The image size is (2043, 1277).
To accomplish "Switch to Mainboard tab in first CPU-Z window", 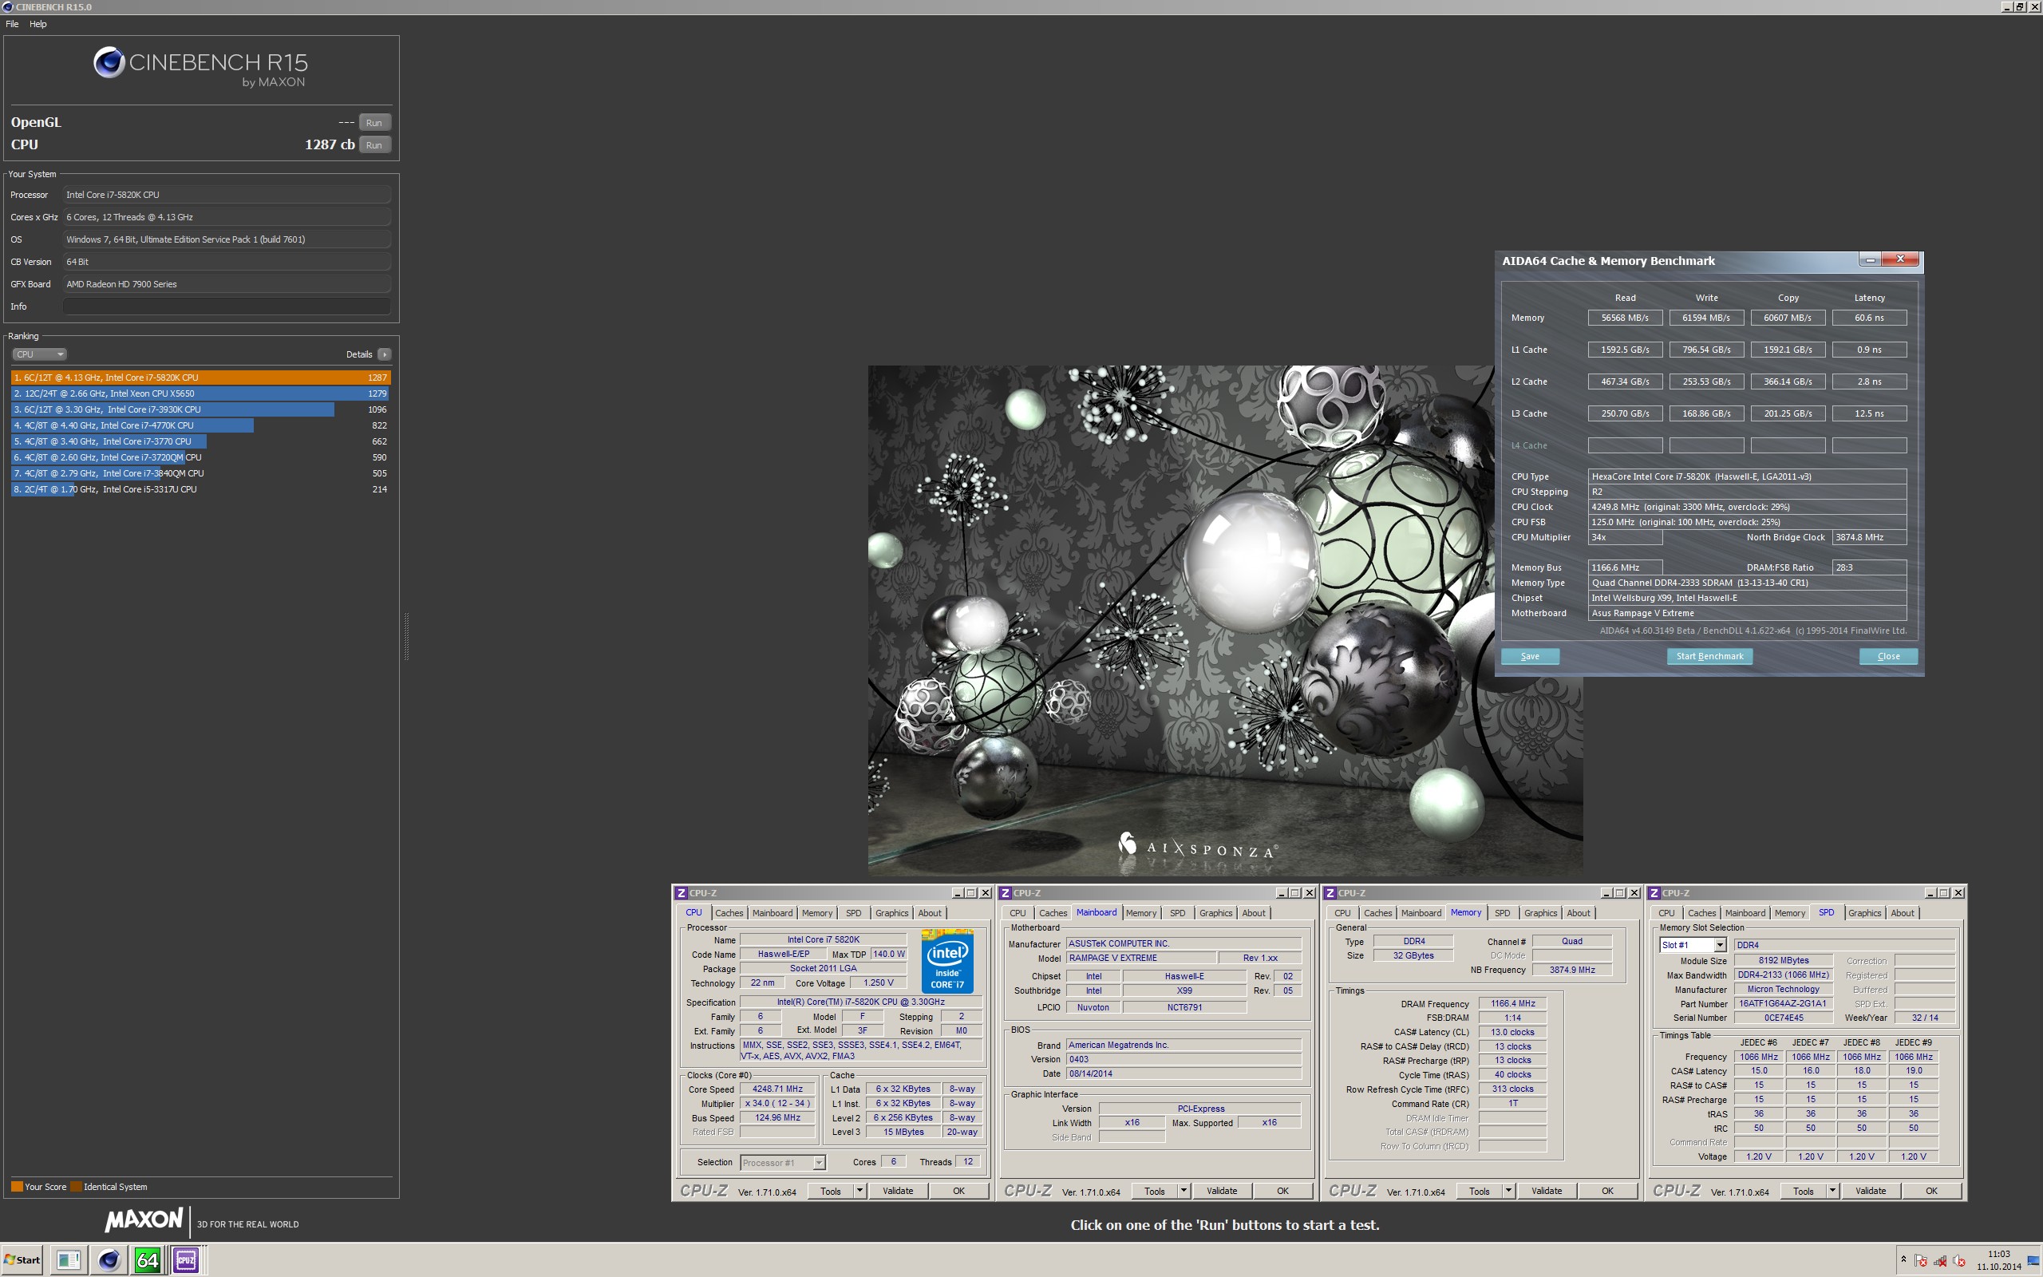I will point(773,913).
